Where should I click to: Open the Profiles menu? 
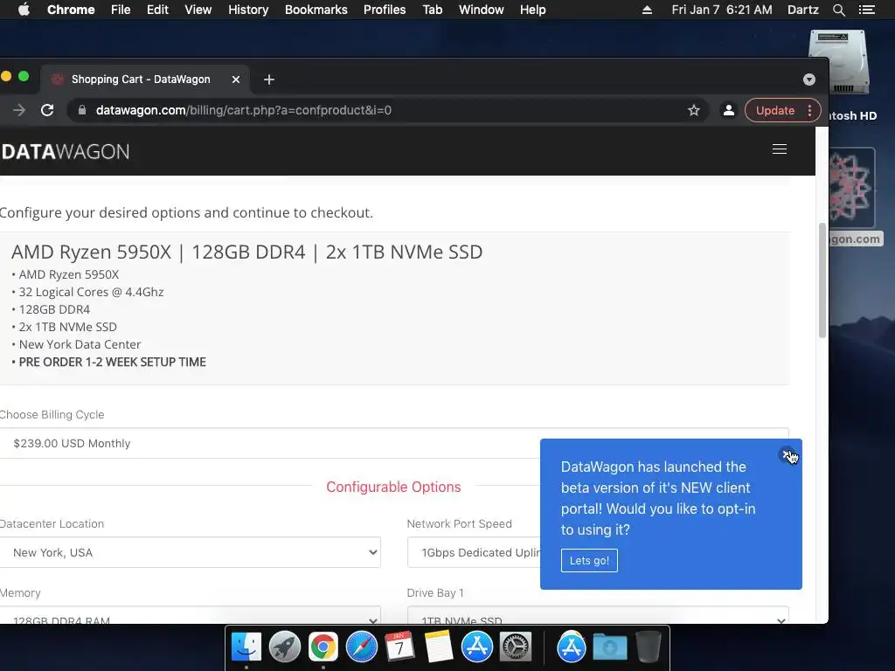point(385,10)
